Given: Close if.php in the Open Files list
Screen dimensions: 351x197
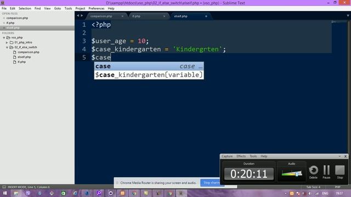Looking at the screenshot, I should coord(4,23).
